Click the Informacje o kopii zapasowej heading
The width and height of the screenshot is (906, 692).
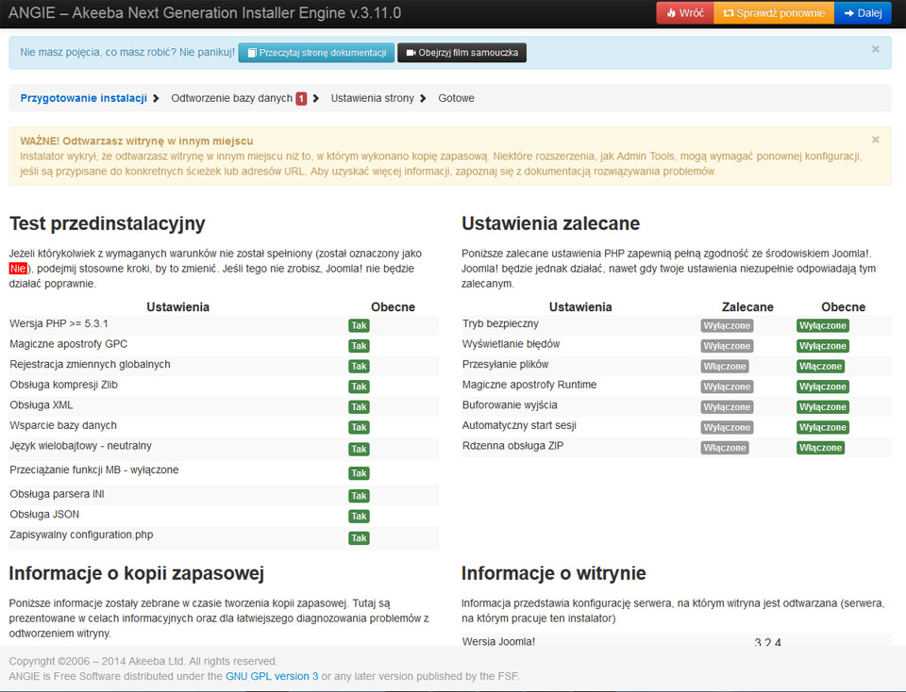tap(136, 573)
